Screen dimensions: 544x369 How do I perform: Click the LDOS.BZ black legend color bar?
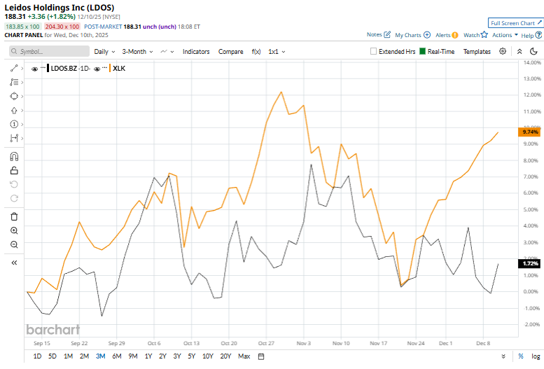click(48, 69)
